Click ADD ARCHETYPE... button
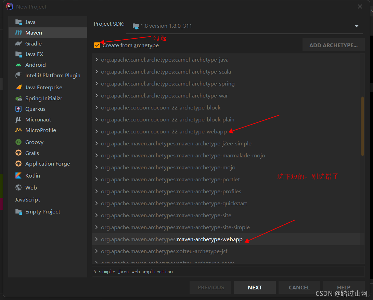Screen dimensions: 373x300 pos(333,45)
